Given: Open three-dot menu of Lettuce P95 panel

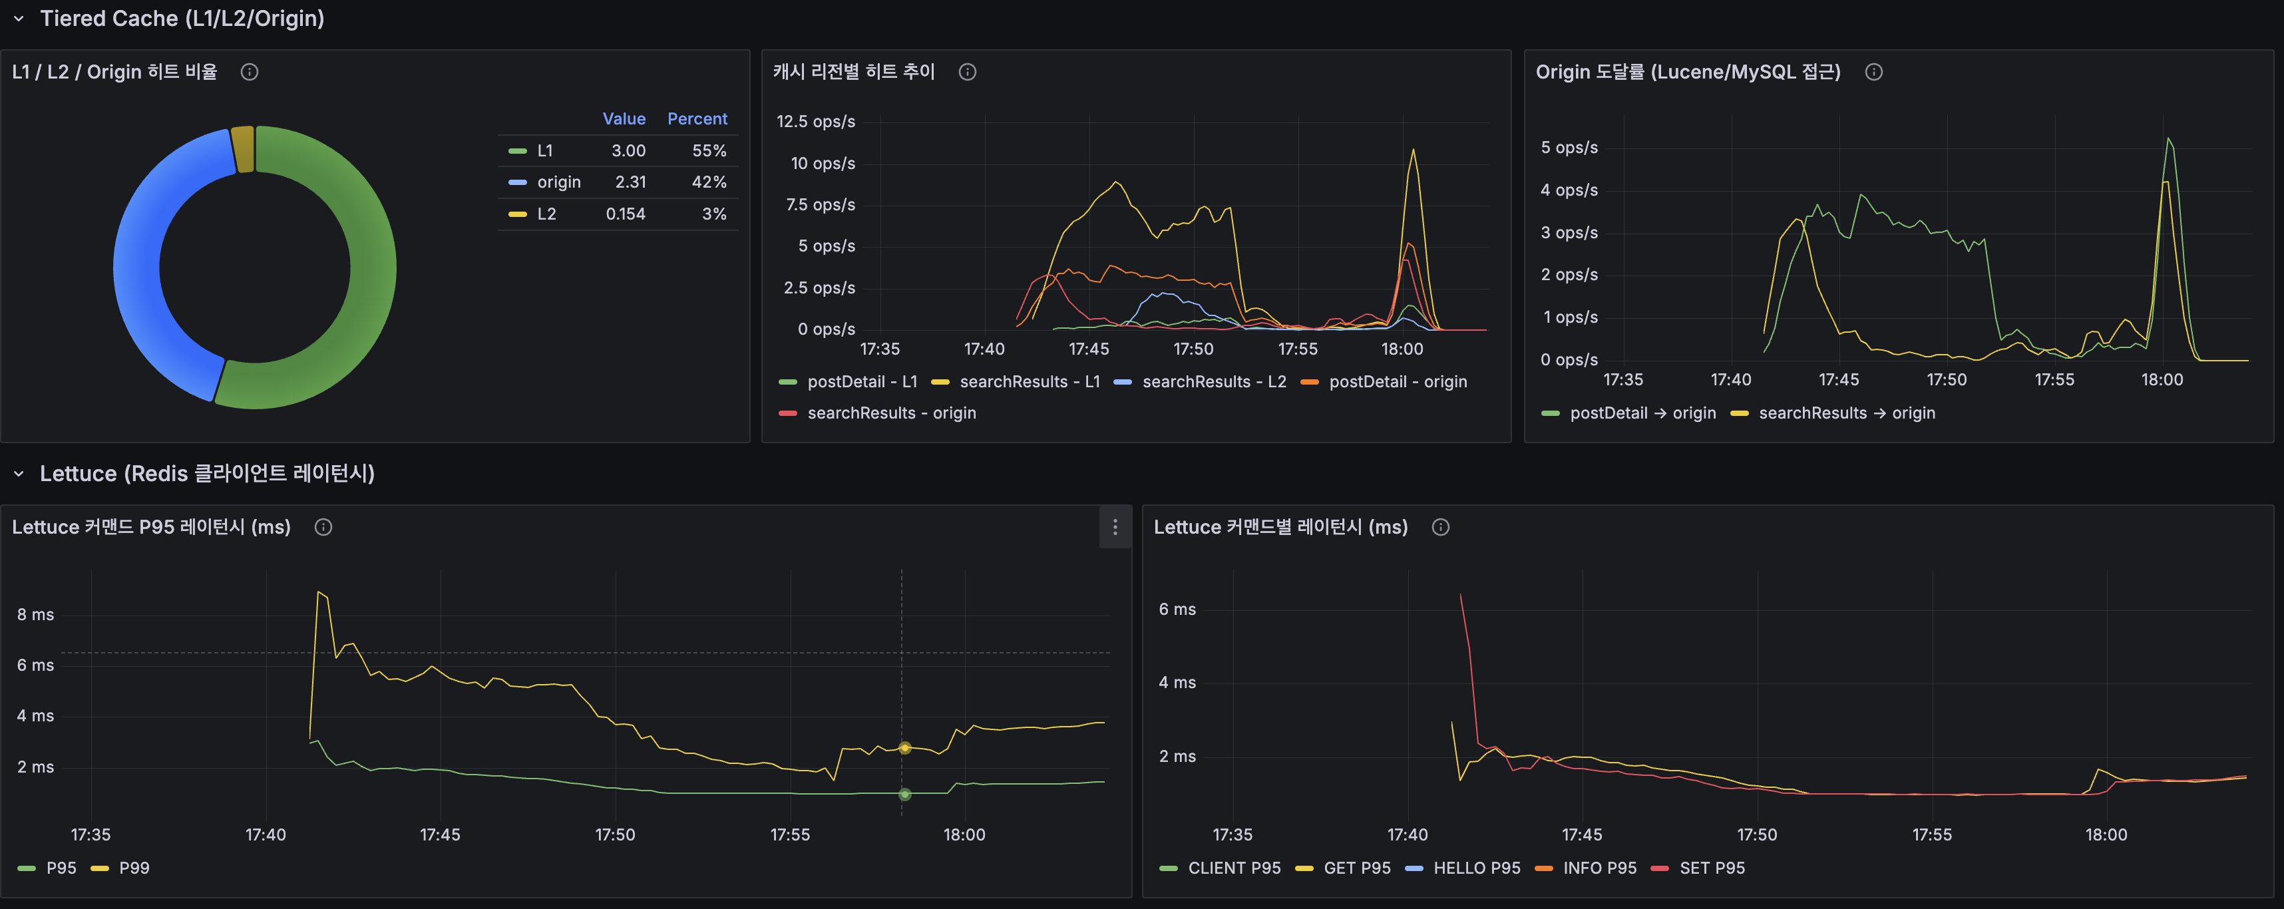Looking at the screenshot, I should [1115, 527].
